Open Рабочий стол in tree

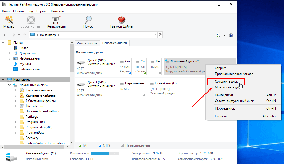[x=29, y=69]
